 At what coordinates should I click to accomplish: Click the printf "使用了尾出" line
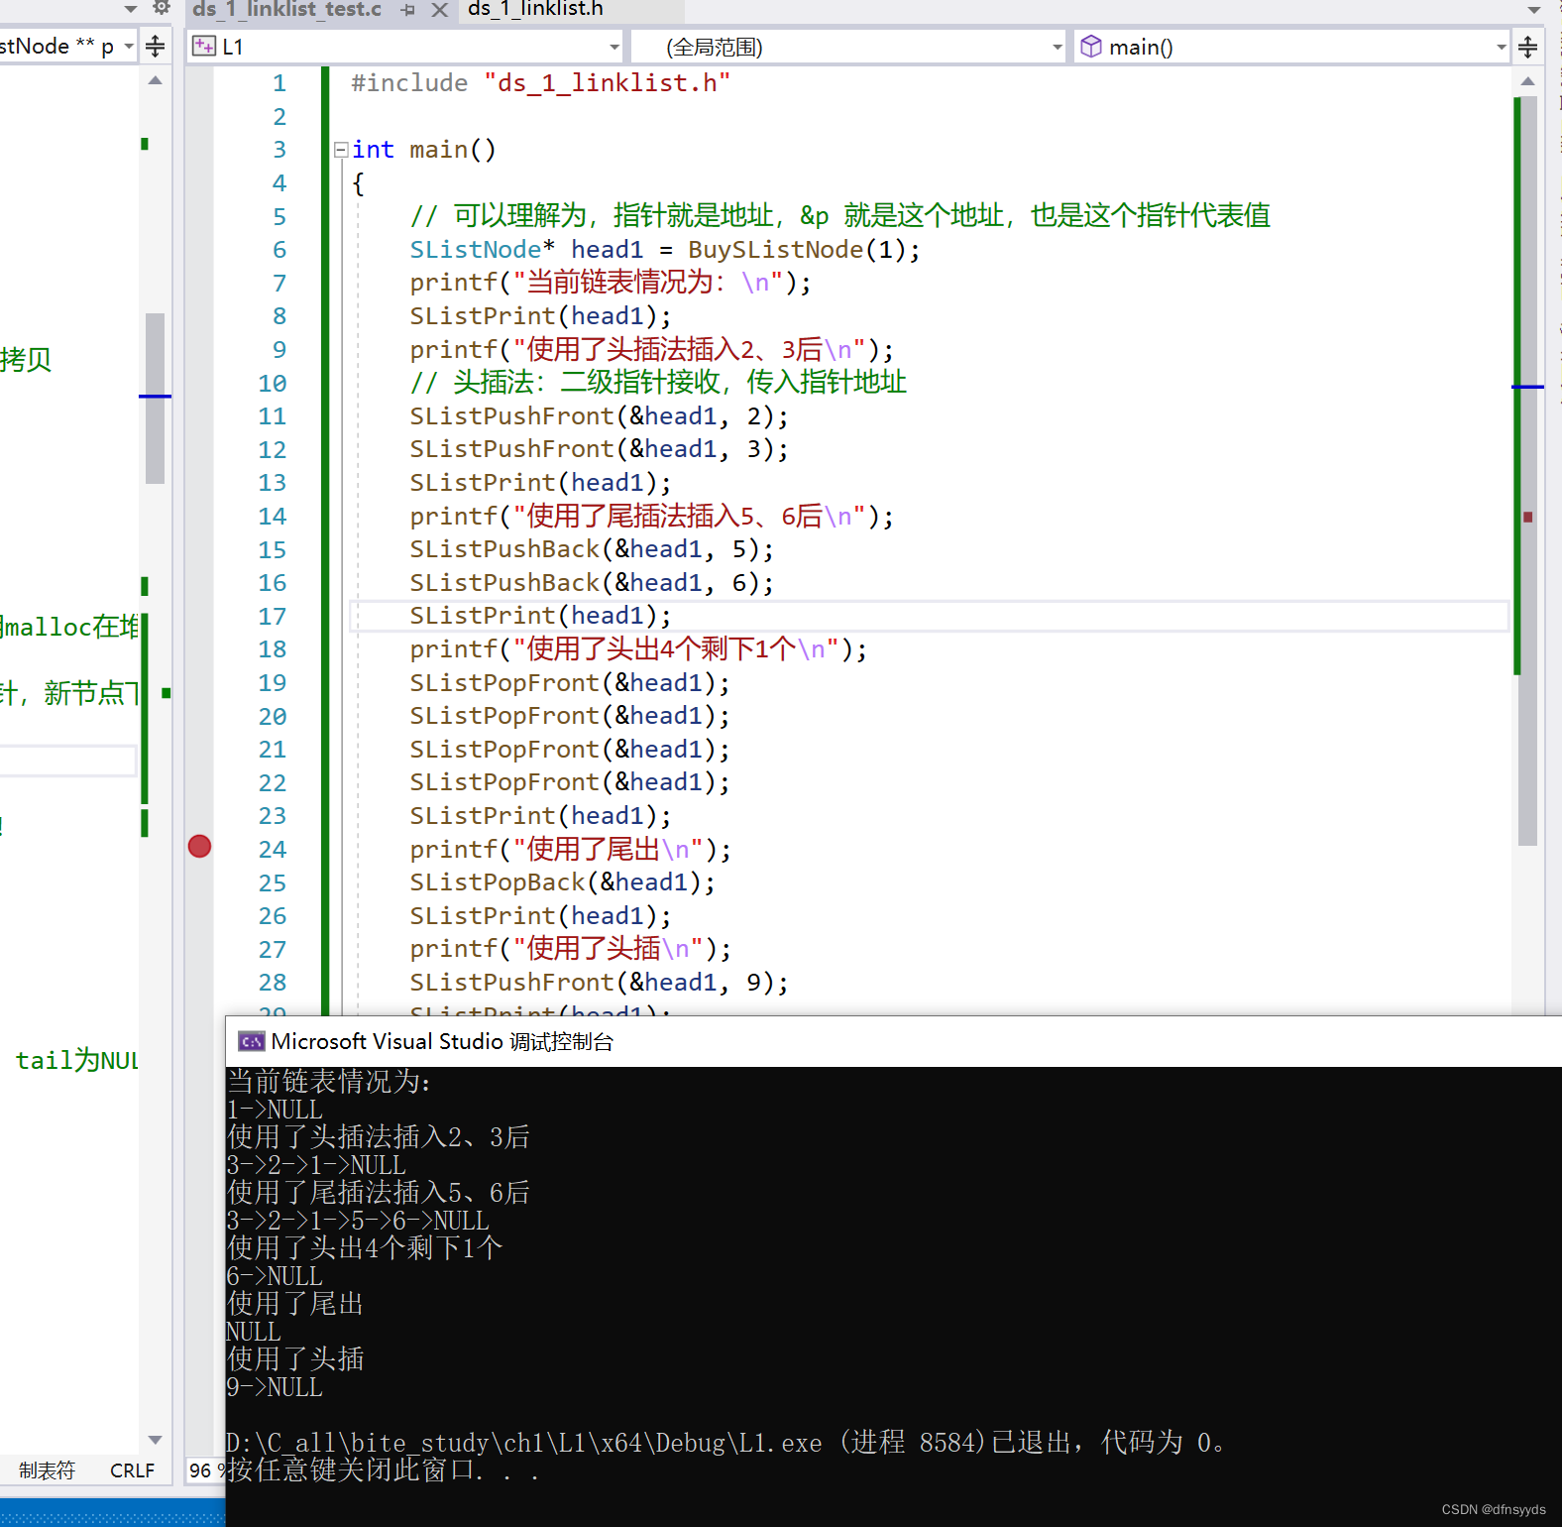tap(571, 850)
